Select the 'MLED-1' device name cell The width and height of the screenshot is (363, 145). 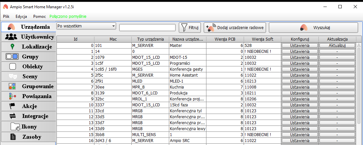point(188,81)
